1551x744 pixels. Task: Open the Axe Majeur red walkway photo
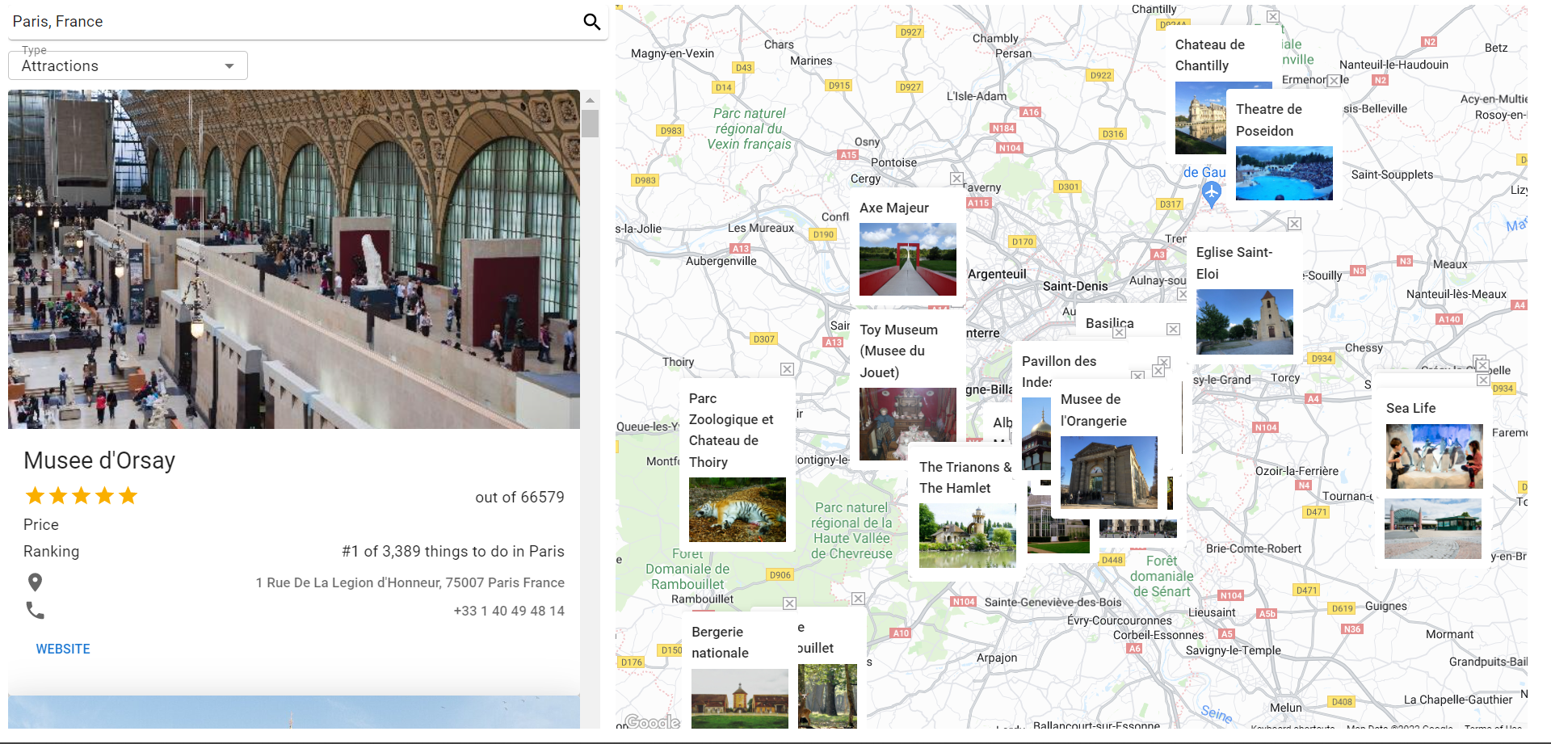click(x=908, y=259)
